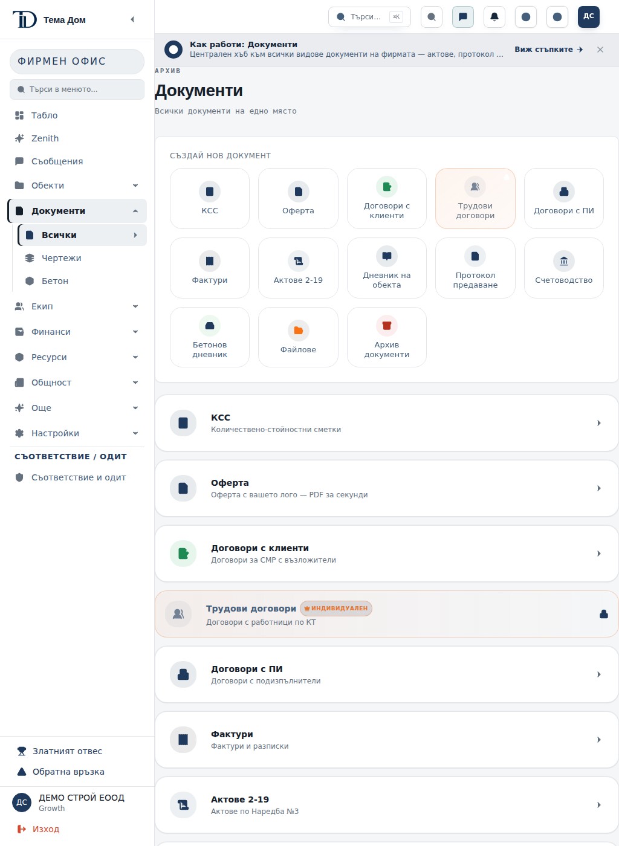Expand the Настройки sidebar menu

click(77, 433)
